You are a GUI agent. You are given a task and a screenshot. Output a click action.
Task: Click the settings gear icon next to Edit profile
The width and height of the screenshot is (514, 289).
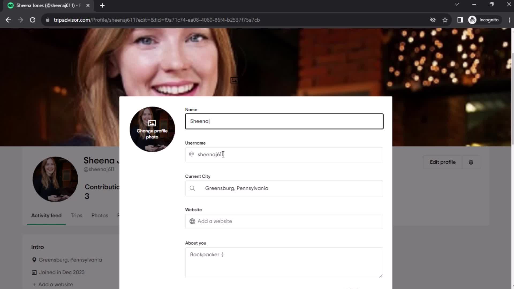[x=471, y=162]
